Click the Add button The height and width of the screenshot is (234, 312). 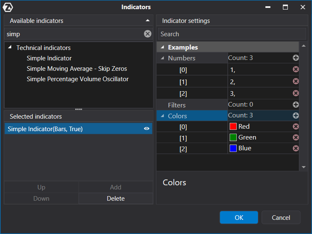click(x=116, y=187)
